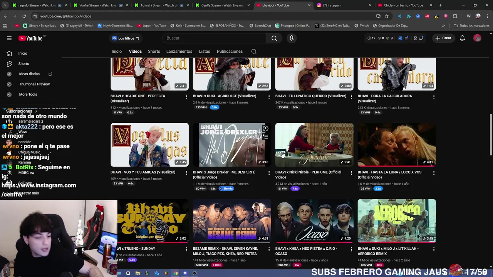This screenshot has width=493, height=277.
Task: Switch to the Shorts channel tab
Action: tap(154, 52)
